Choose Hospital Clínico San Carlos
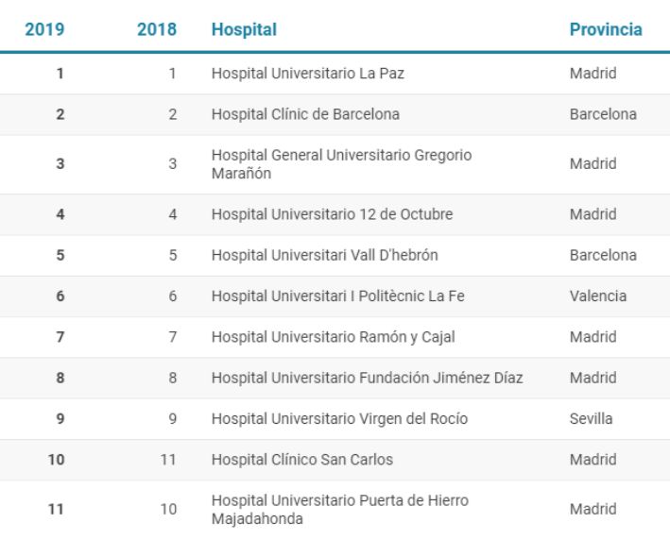 (302, 460)
